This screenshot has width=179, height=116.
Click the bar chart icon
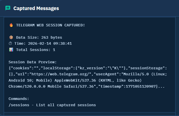point(11,50)
